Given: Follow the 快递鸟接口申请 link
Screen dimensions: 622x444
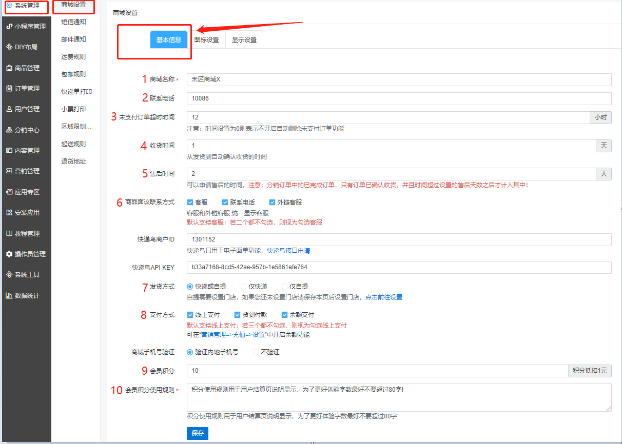Looking at the screenshot, I should [x=288, y=251].
